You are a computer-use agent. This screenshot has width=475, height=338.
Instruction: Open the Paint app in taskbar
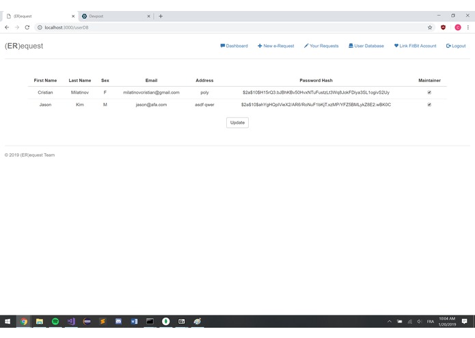[x=198, y=322]
